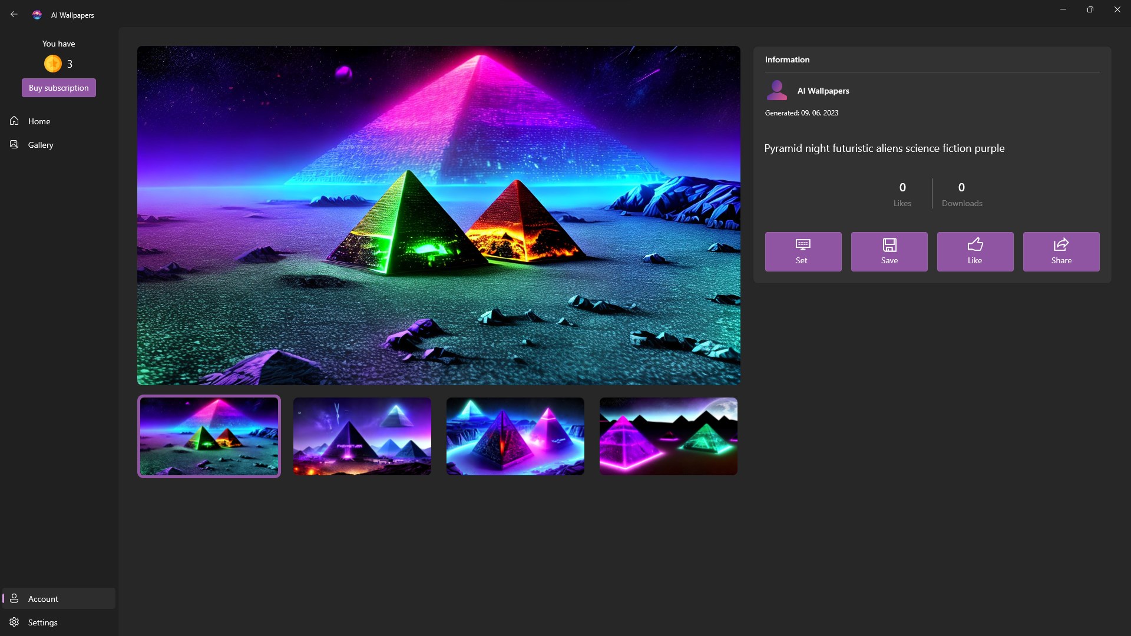Viewport: 1131px width, 636px height.
Task: Select the fourth thumbnail with neon pink pyramid
Action: pyautogui.click(x=669, y=436)
